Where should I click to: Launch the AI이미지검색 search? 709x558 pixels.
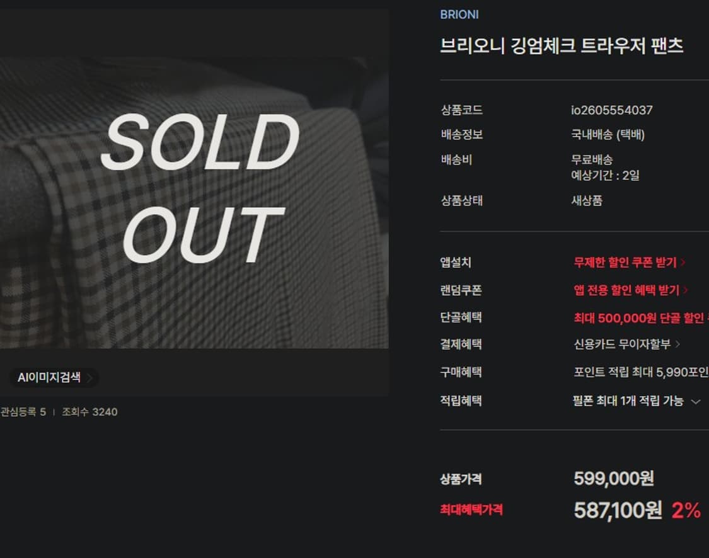click(x=49, y=378)
